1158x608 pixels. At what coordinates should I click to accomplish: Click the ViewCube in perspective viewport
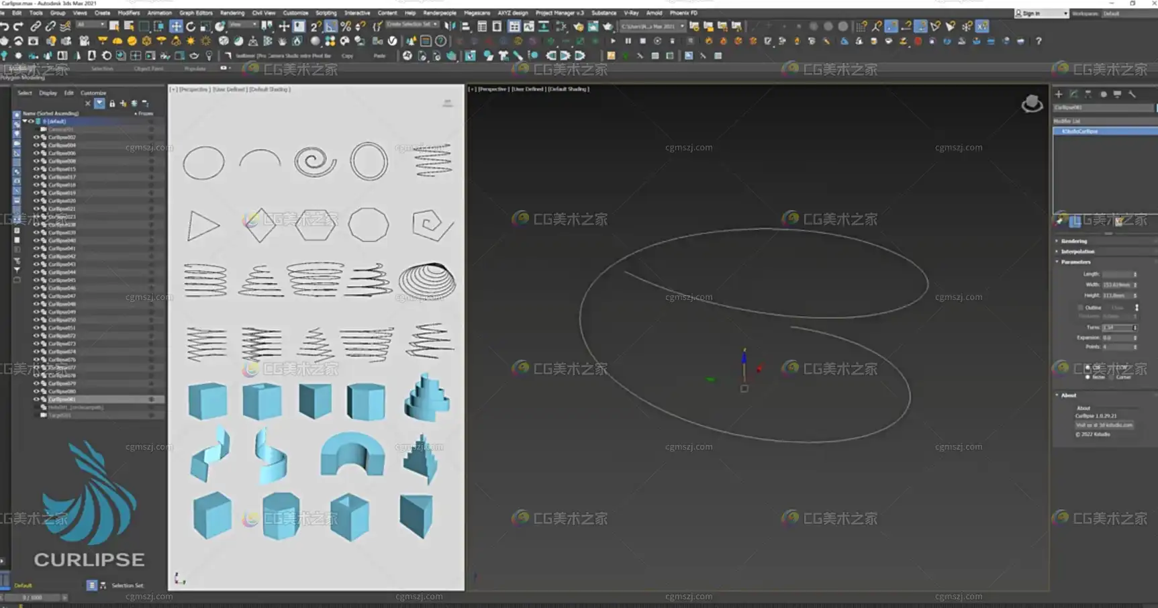pos(1032,103)
